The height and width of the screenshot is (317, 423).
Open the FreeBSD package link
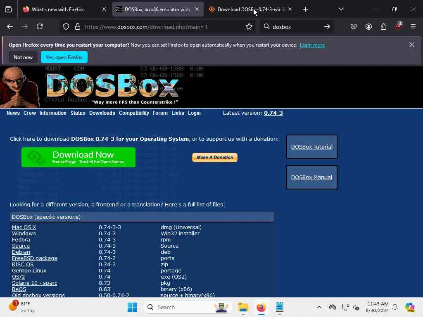35,258
